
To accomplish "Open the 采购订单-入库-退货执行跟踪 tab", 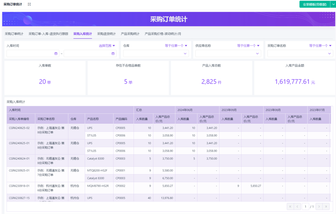I will 48,34.
